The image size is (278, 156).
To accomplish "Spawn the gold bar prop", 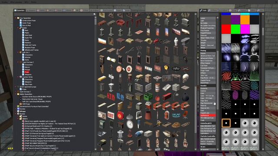I will click(x=102, y=78).
